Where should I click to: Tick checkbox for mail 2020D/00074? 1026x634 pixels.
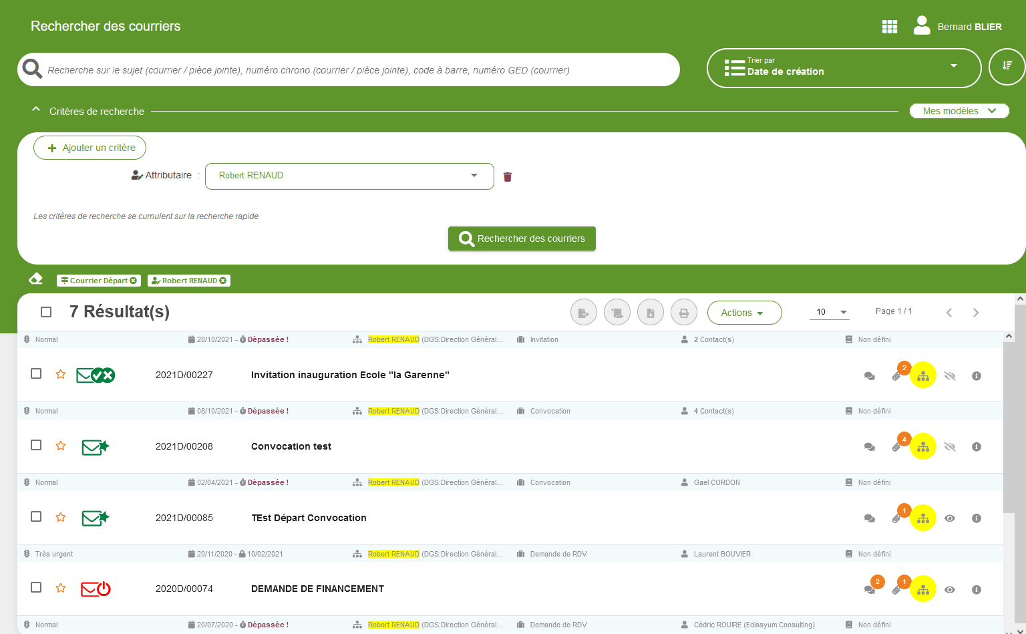37,588
